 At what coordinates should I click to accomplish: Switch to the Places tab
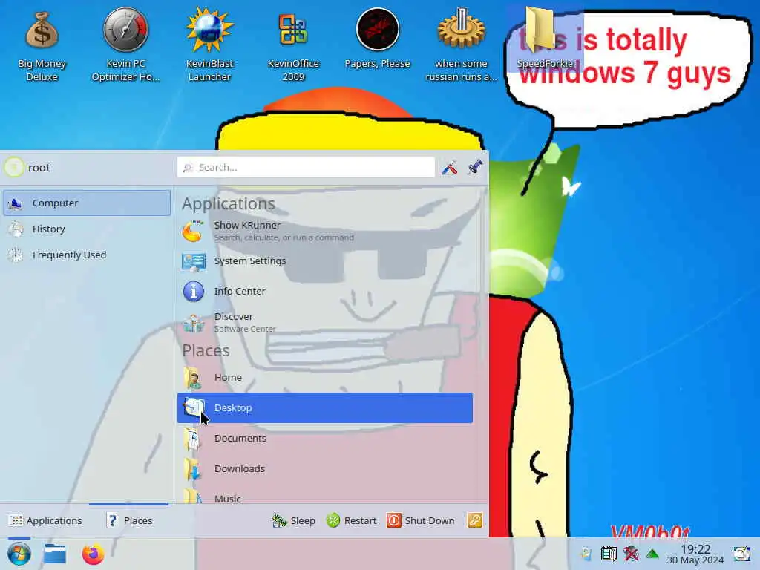(129, 520)
